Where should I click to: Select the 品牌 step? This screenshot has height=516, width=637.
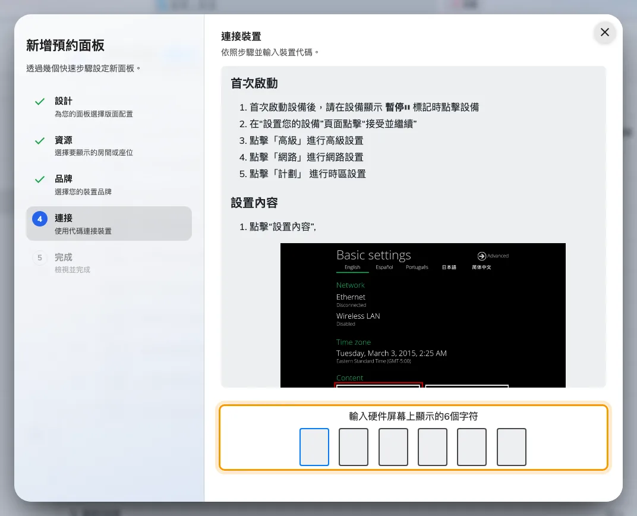[x=109, y=185]
